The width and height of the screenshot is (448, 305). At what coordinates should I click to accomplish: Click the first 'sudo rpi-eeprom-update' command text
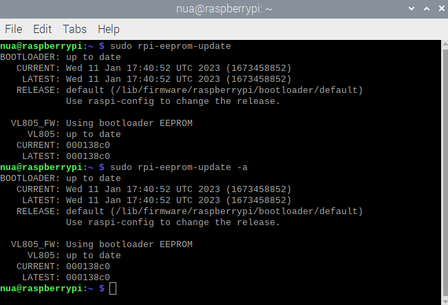tap(165, 46)
